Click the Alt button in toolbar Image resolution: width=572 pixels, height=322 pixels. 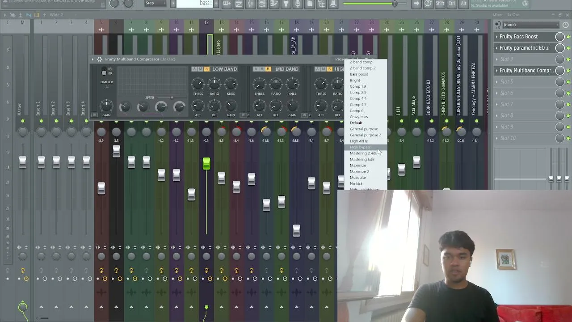(x=463, y=4)
